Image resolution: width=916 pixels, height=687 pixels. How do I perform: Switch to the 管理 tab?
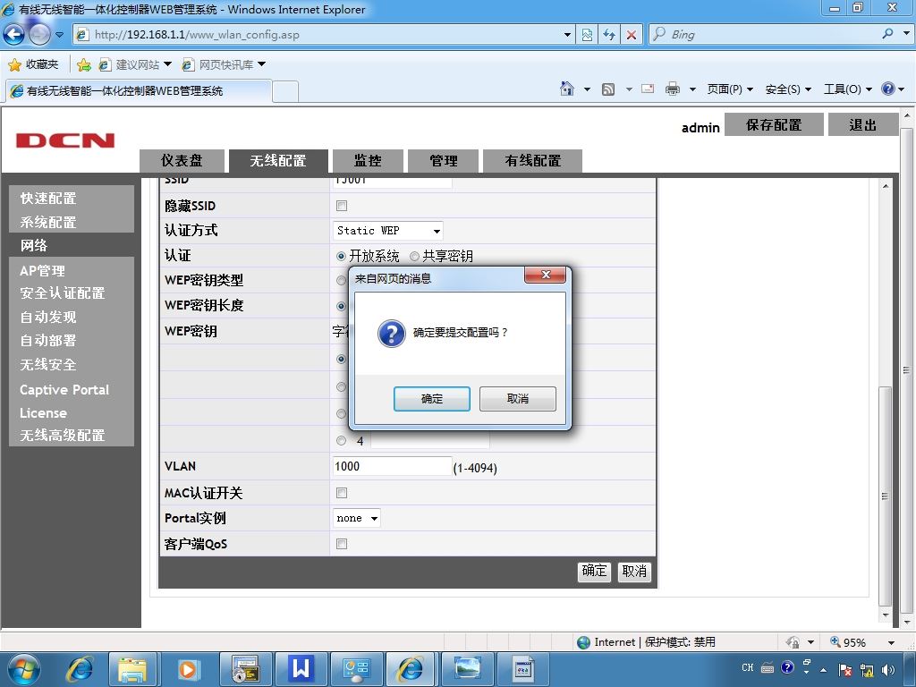point(444,161)
